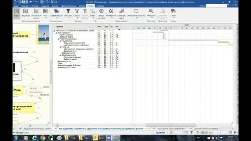Open the Главная ribbon tab
Screen dimensions: 251x141
[25, 6]
